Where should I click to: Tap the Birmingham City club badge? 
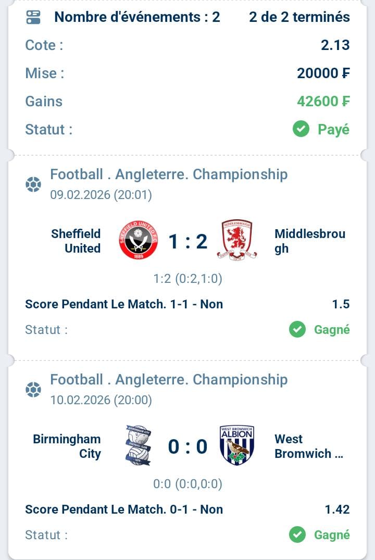coord(138,445)
